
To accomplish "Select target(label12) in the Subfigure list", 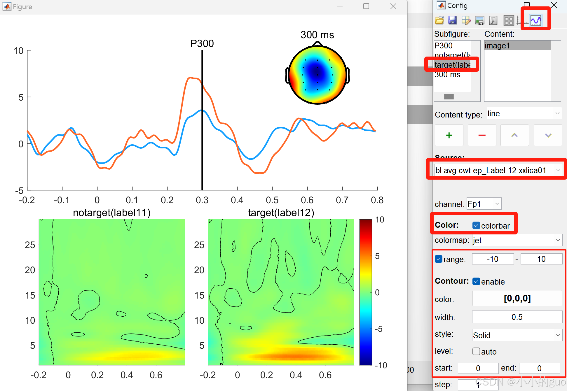I will [452, 65].
